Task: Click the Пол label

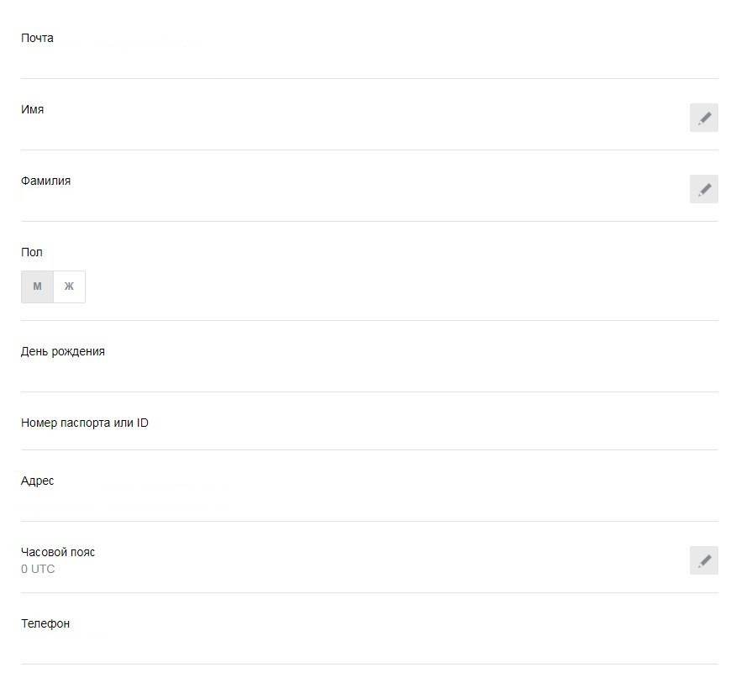Action: coord(32,252)
